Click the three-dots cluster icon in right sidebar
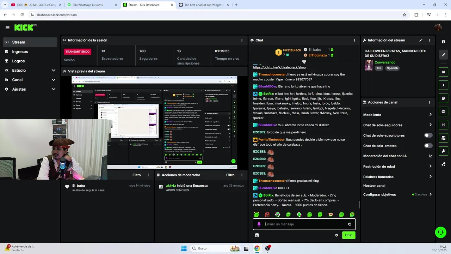 pyautogui.click(x=443, y=164)
